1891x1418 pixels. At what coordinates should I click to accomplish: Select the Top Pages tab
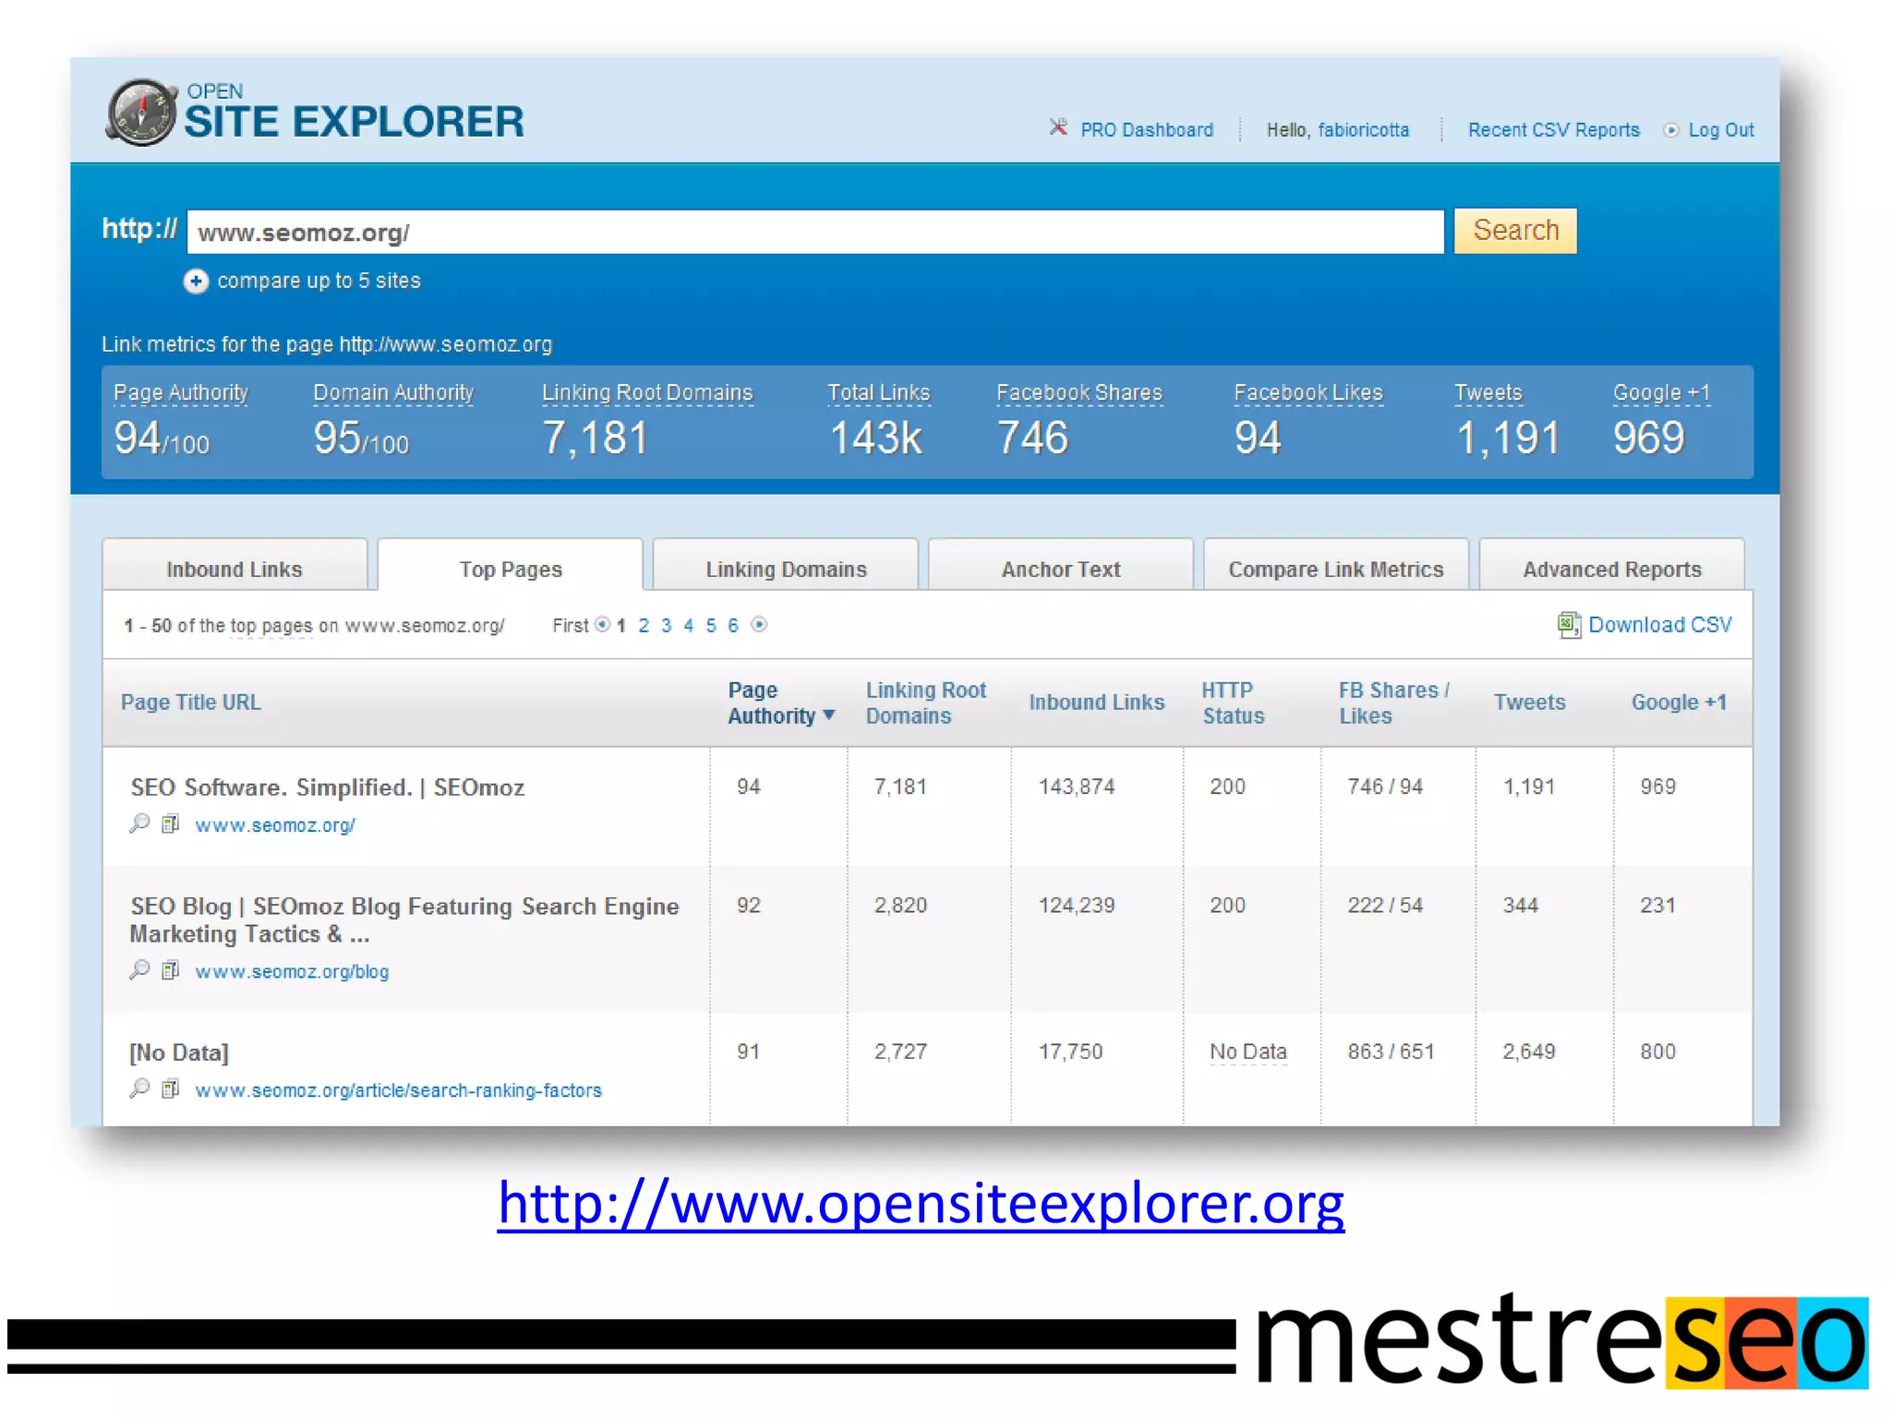pos(511,565)
